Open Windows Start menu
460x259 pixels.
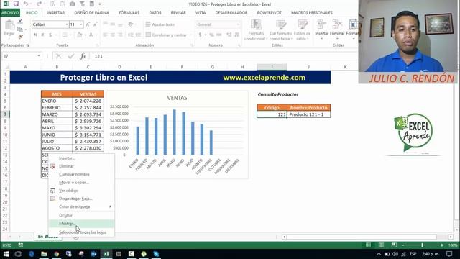tap(6, 254)
